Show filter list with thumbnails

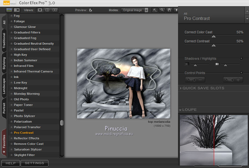tap(9, 10)
